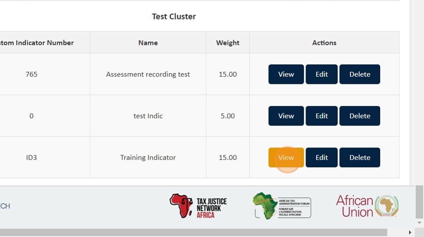
Task: Click the horizontal scrollbar right arrow
Action: (410, 232)
